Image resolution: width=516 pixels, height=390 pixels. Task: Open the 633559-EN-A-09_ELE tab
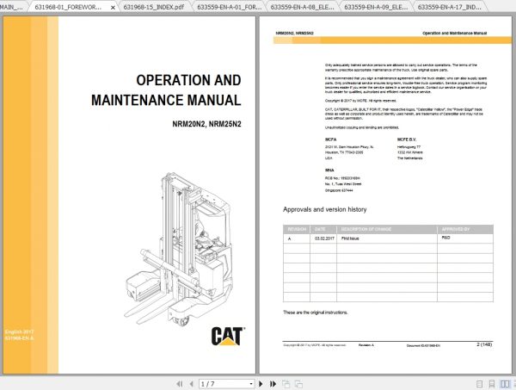click(376, 7)
